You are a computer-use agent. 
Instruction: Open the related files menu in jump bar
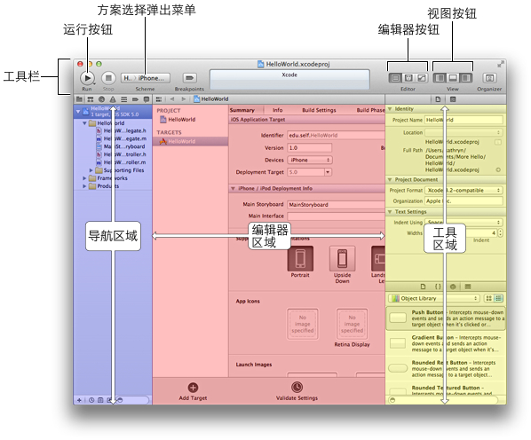[x=158, y=99]
